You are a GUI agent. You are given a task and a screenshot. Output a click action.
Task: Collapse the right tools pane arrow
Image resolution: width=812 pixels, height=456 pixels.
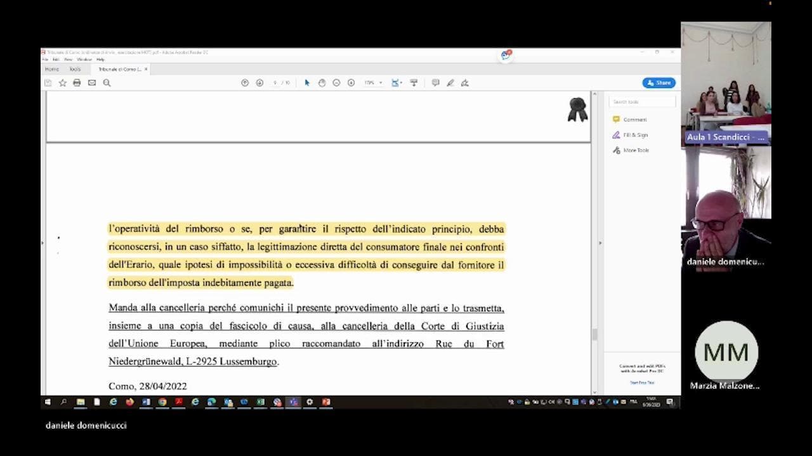pos(600,243)
